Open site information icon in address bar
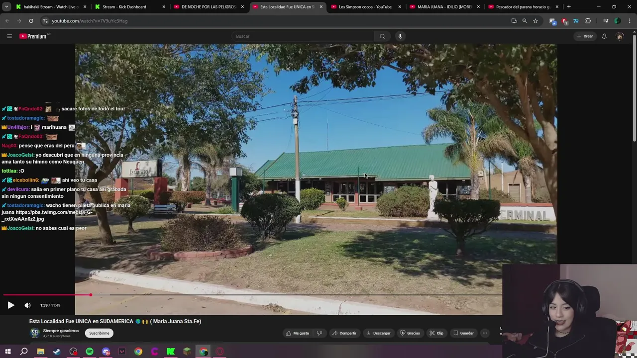This screenshot has height=358, width=637. pos(45,21)
